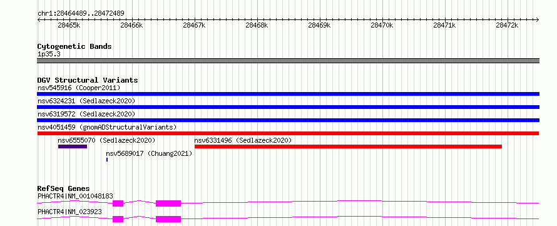Click the DGV Structural Variants track title
The height and width of the screenshot is (226, 557).
(x=88, y=80)
